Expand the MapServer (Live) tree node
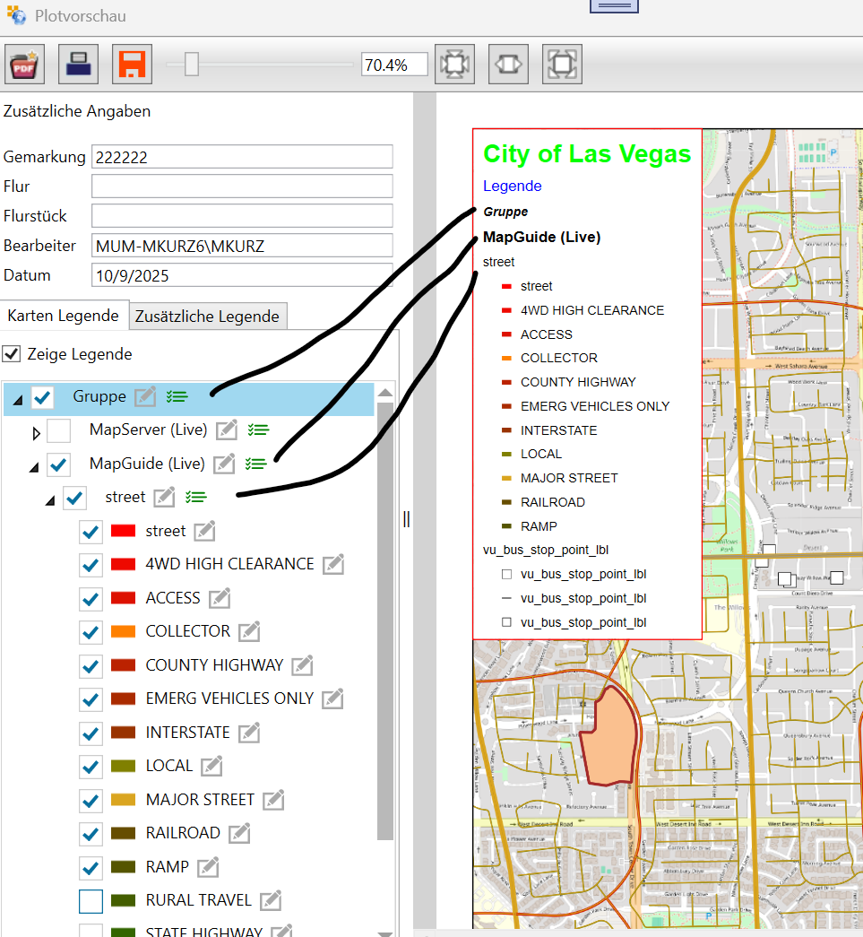The height and width of the screenshot is (937, 863). click(36, 432)
